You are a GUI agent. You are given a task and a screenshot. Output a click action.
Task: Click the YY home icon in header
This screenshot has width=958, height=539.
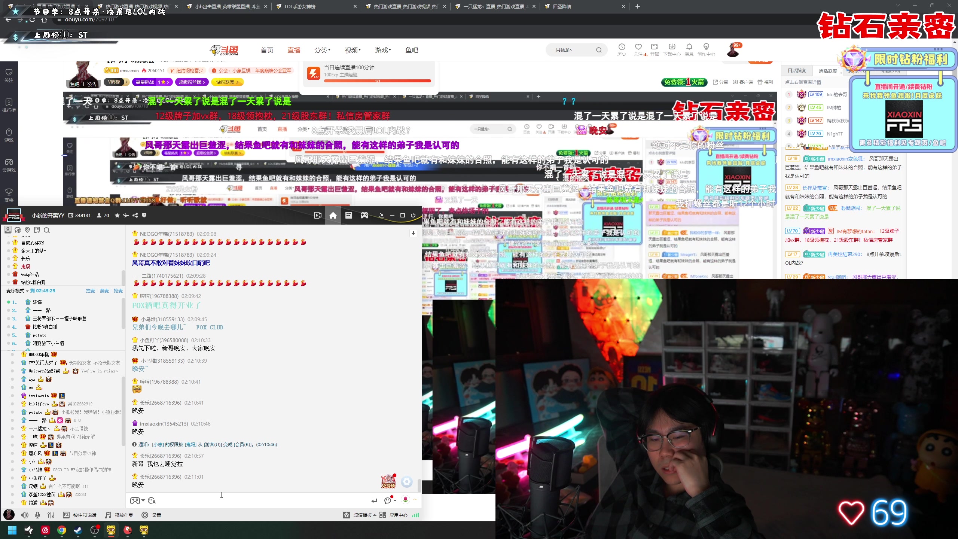coord(333,215)
